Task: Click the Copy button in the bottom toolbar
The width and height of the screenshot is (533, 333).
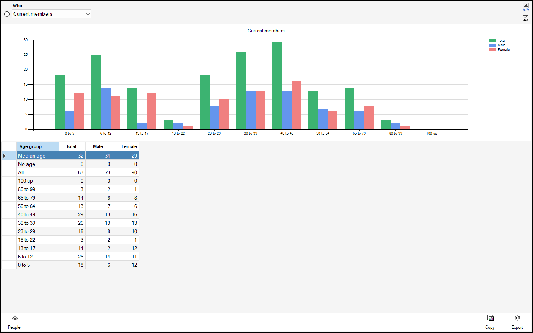Action: (490, 322)
